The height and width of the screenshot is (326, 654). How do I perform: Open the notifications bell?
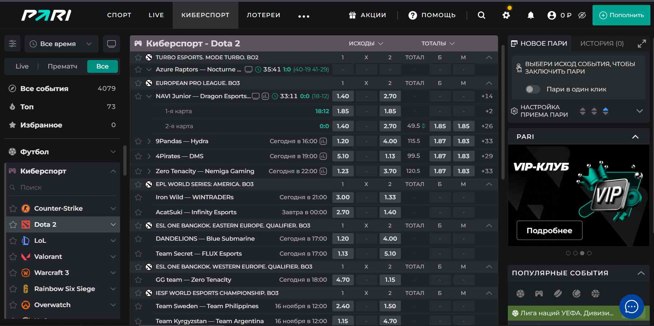pyautogui.click(x=531, y=15)
